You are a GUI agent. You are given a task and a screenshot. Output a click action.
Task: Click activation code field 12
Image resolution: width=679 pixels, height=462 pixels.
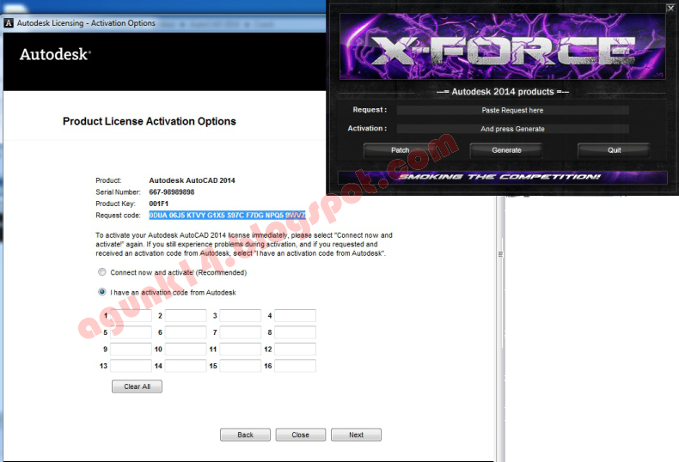(x=296, y=350)
